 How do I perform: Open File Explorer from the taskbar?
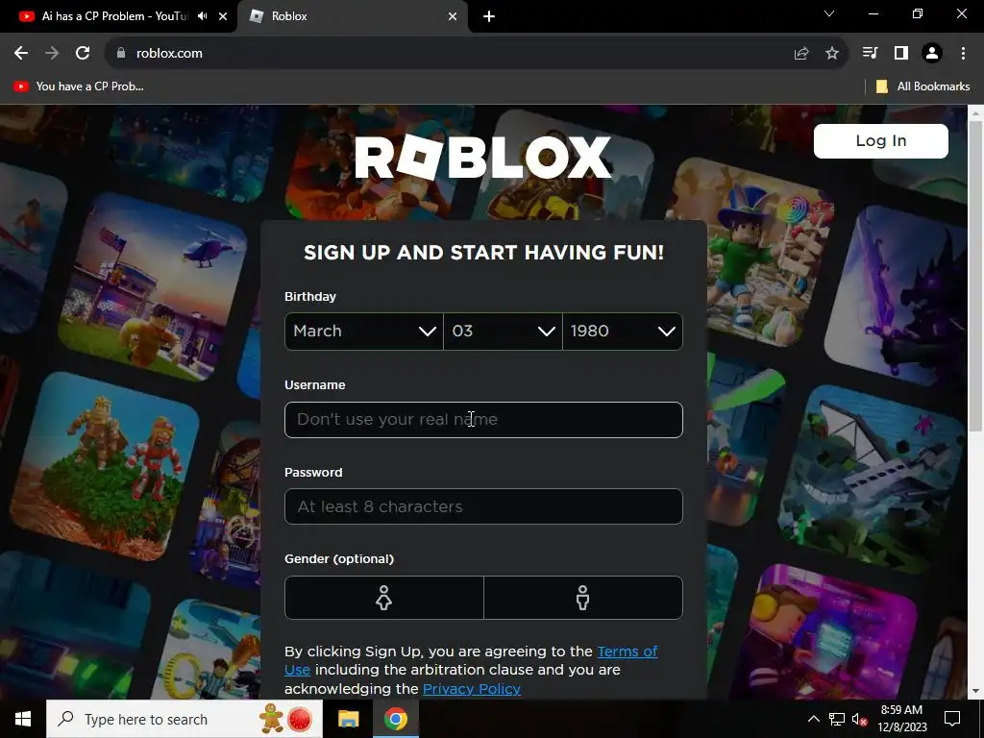(348, 719)
